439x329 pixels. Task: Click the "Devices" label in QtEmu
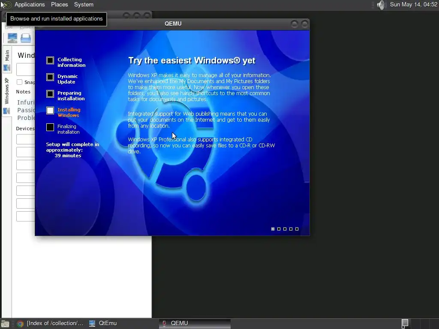[25, 129]
